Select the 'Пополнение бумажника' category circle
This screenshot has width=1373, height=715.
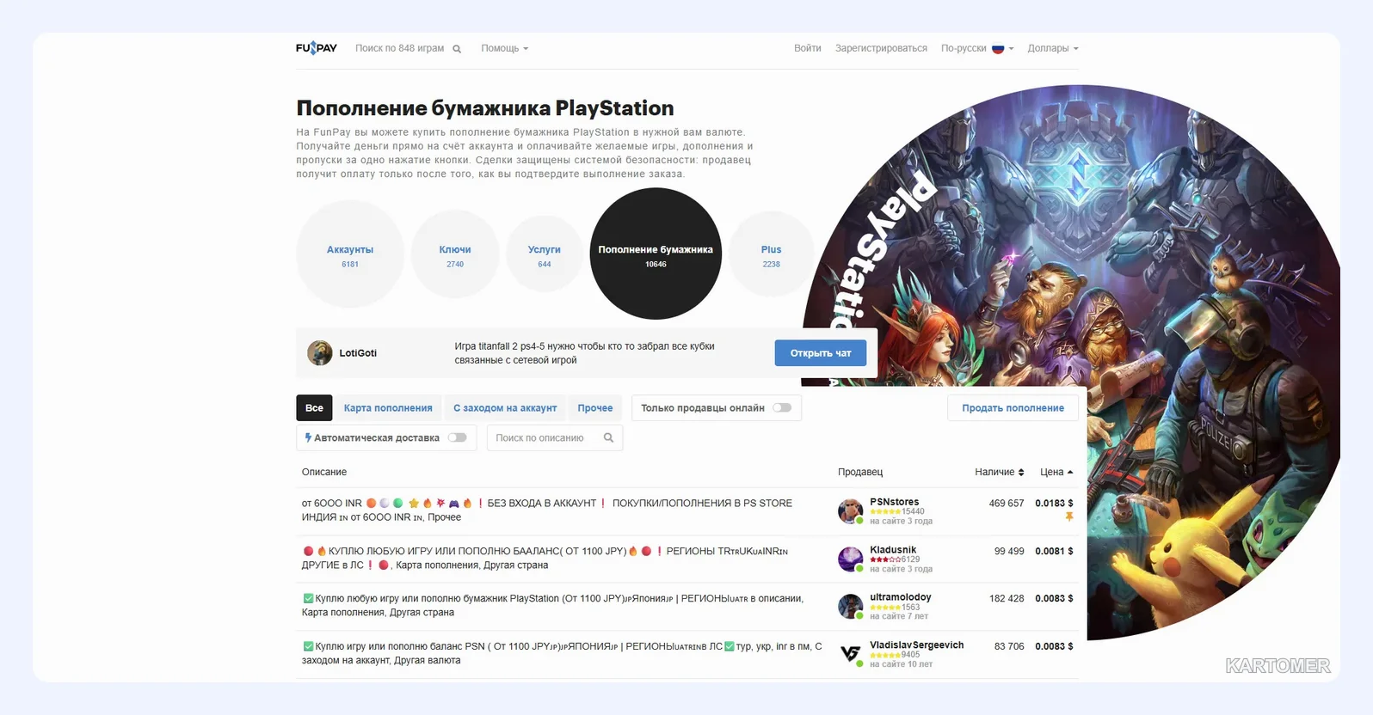pyautogui.click(x=656, y=254)
